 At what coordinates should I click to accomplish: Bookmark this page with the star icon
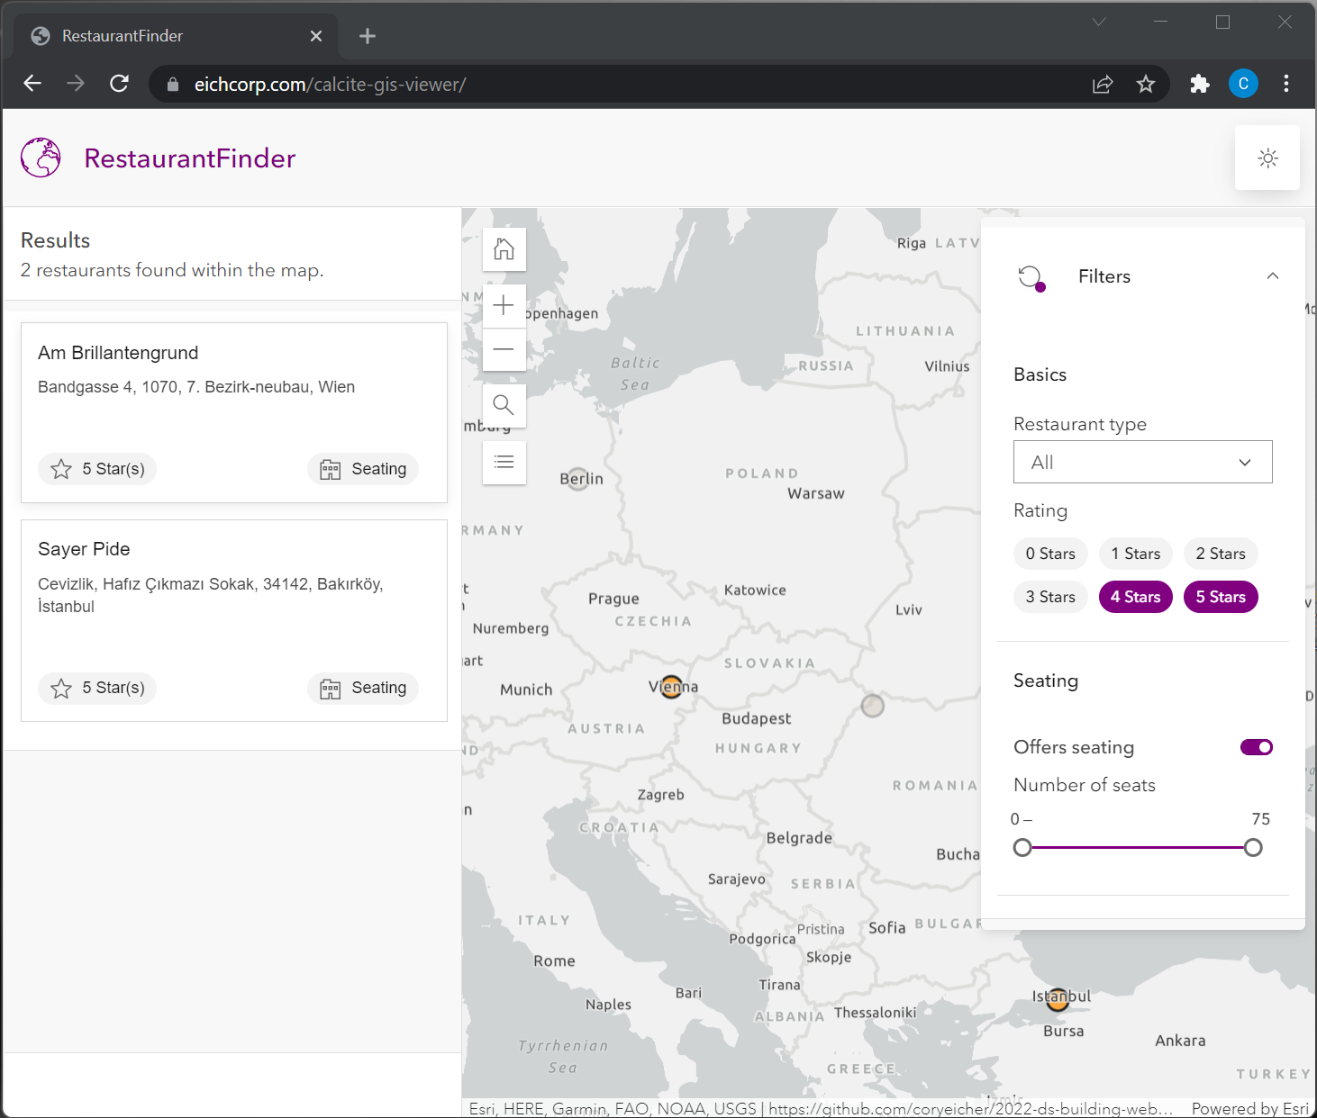click(x=1145, y=85)
